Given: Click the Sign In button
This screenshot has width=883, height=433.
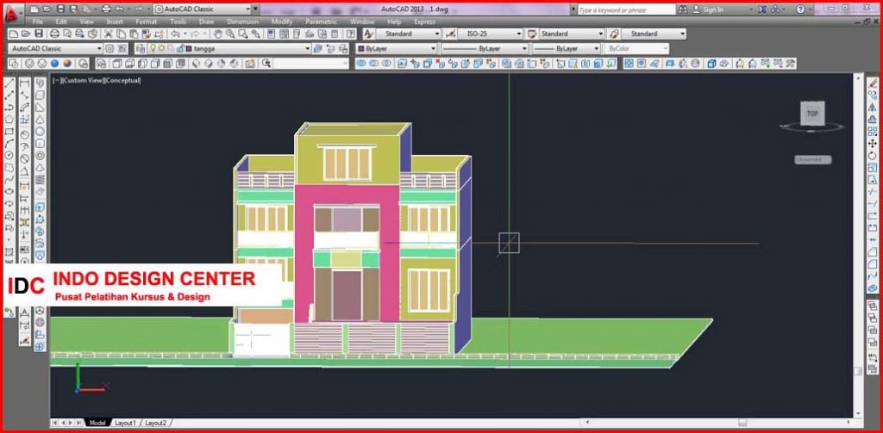Looking at the screenshot, I should [x=708, y=9].
